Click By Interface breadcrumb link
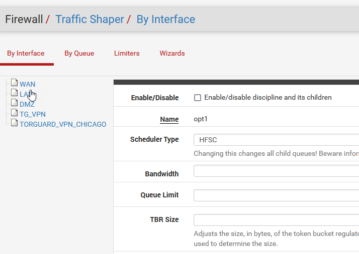Viewport: 359px width, 254px height. [165, 20]
